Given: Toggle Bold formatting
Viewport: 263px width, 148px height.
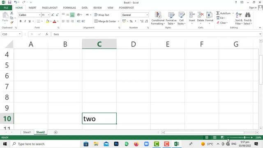Looking at the screenshot, I should pos(21,21).
